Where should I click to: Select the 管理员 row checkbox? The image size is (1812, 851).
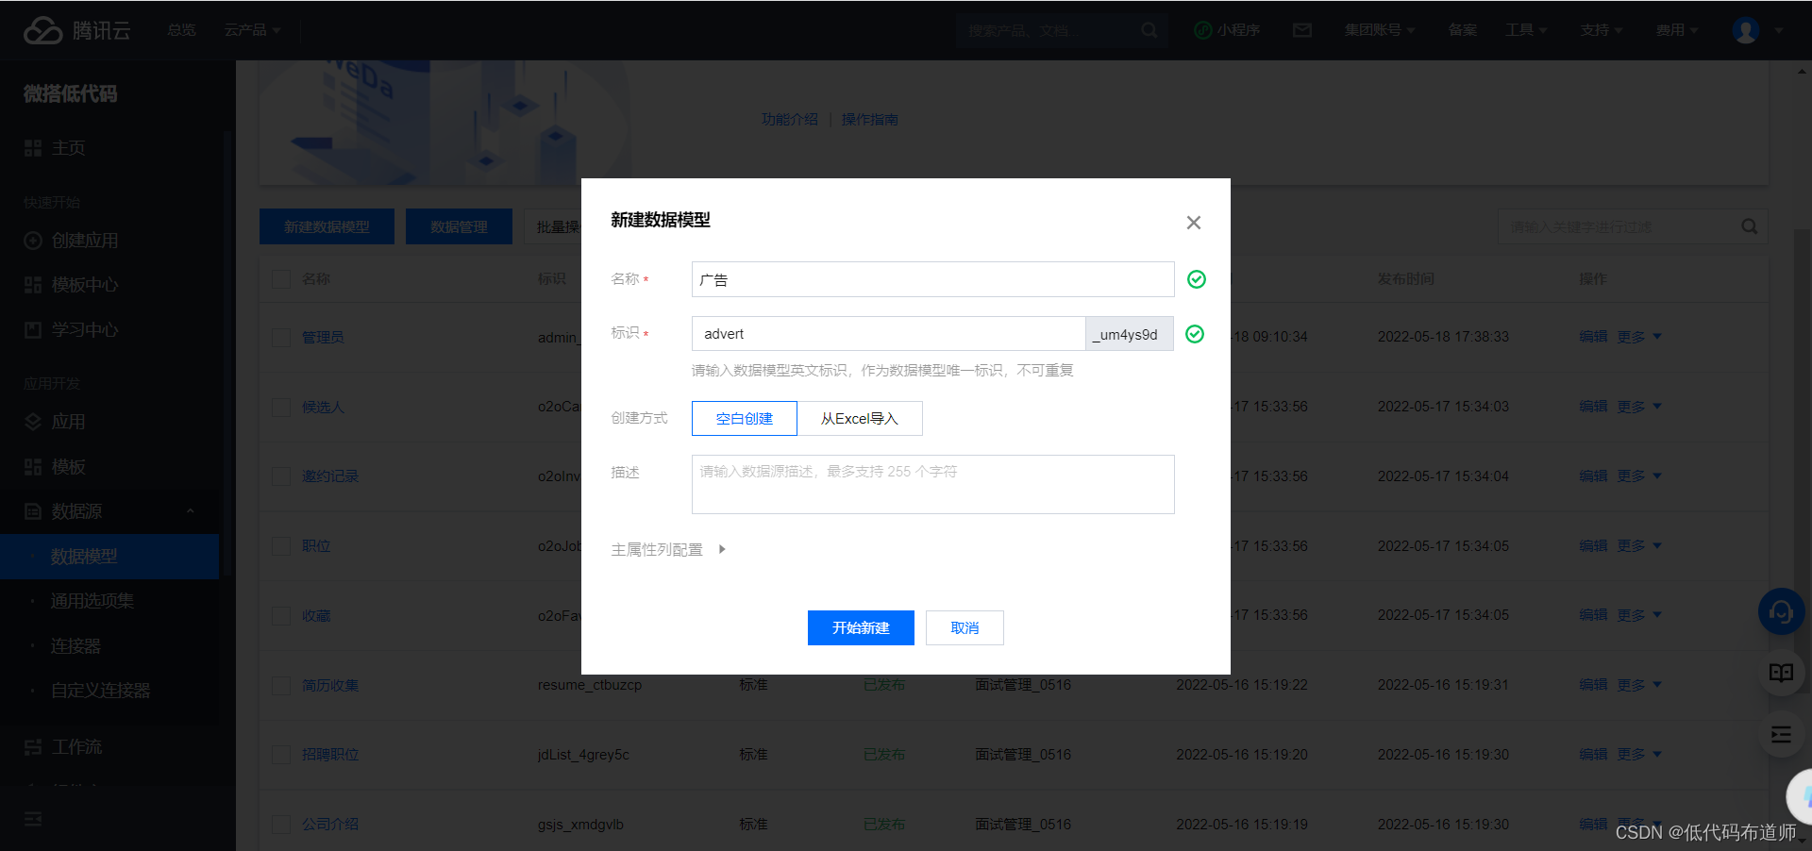coord(281,337)
